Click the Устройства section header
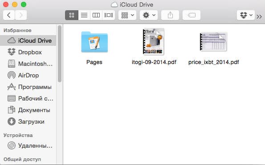Image resolution: width=265 pixels, height=165 pixels. coord(18,135)
